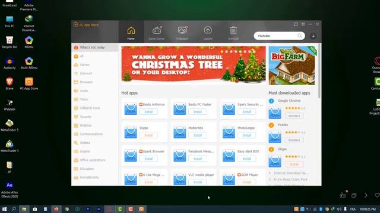Install Baidu PC Faster
The height and width of the screenshot is (213, 380).
click(198, 112)
